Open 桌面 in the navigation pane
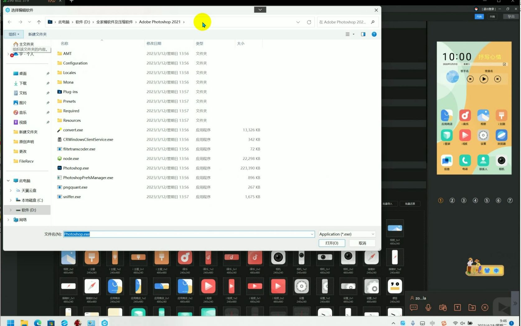Screen dimensions: 521x326 [x=23, y=74]
